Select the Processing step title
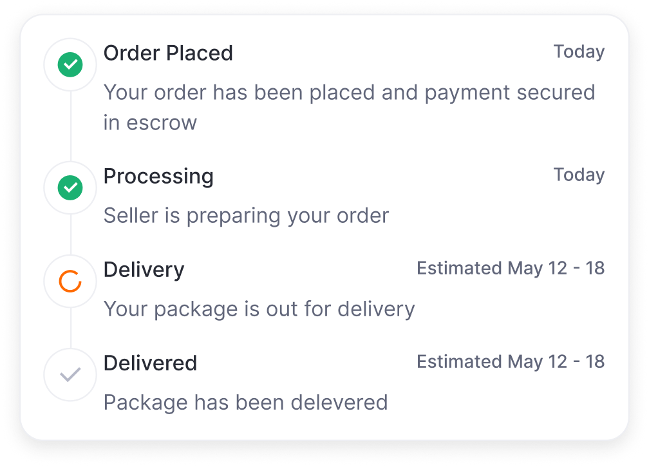Viewport: 649px width, 467px height. point(158,176)
